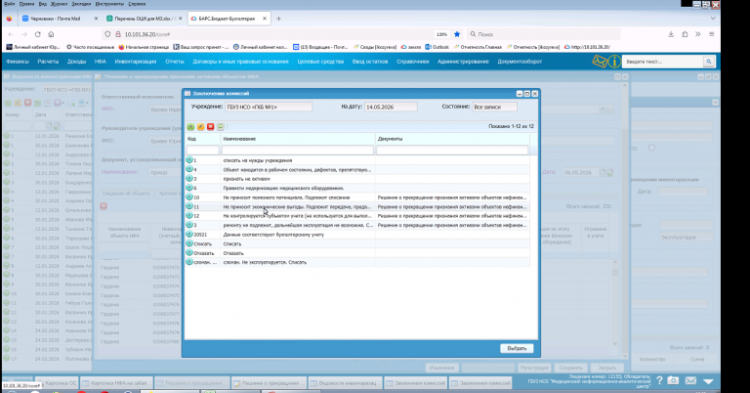
Task: Open the Отчетность Главная bookmark
Action: point(478,47)
